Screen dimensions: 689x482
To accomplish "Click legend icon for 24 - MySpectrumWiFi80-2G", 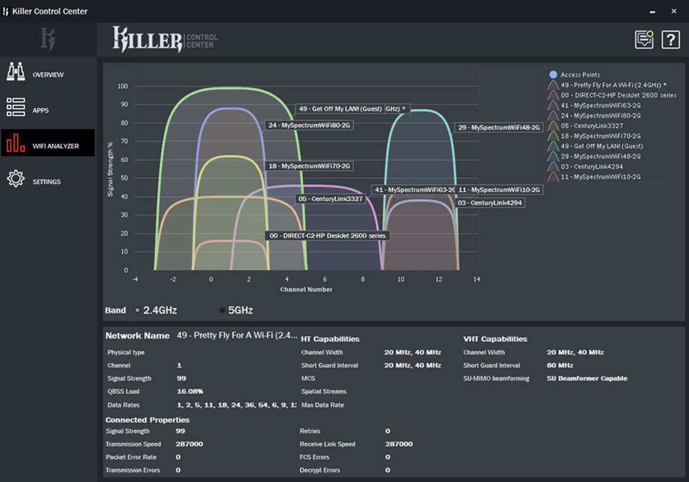I will (x=553, y=115).
